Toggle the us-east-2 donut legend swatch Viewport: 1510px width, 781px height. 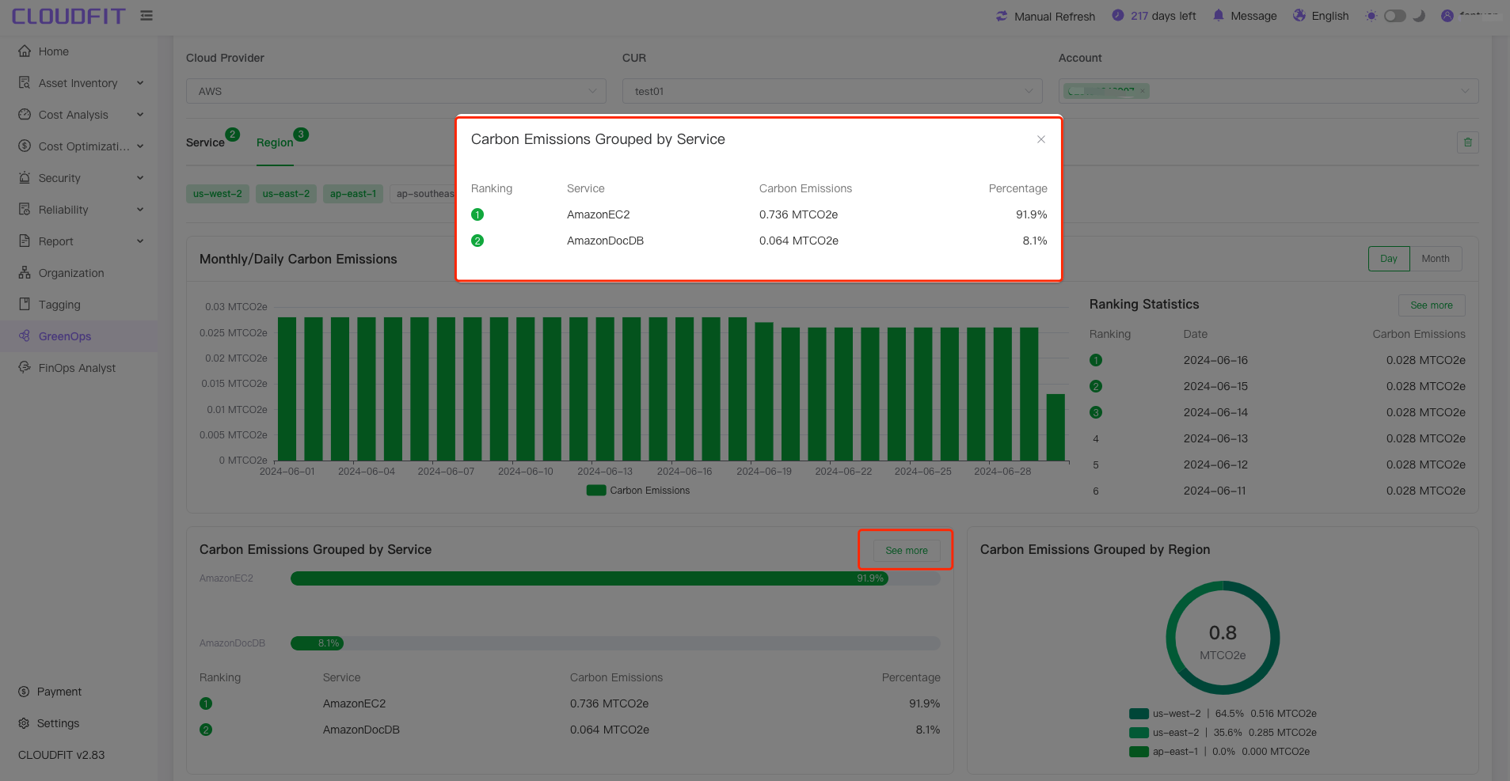[x=1139, y=733]
